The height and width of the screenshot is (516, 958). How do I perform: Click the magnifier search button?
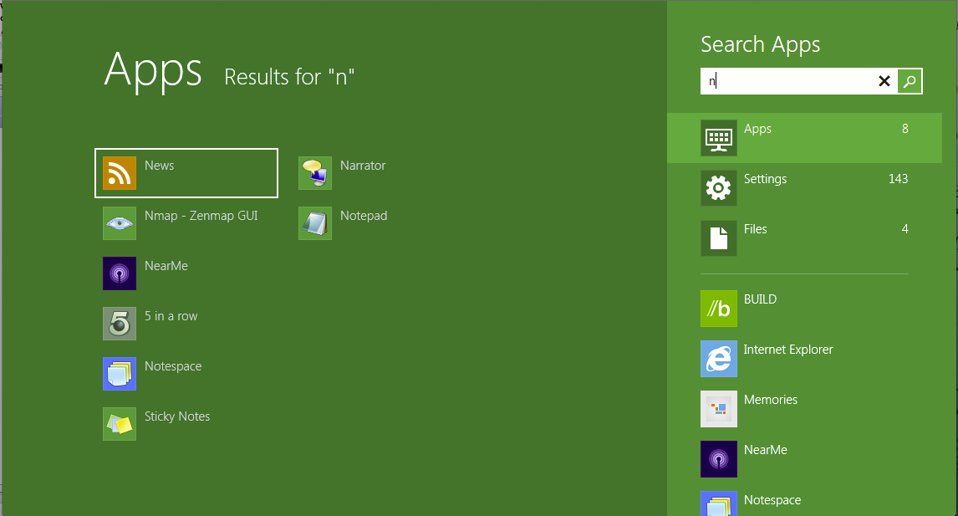(x=910, y=80)
